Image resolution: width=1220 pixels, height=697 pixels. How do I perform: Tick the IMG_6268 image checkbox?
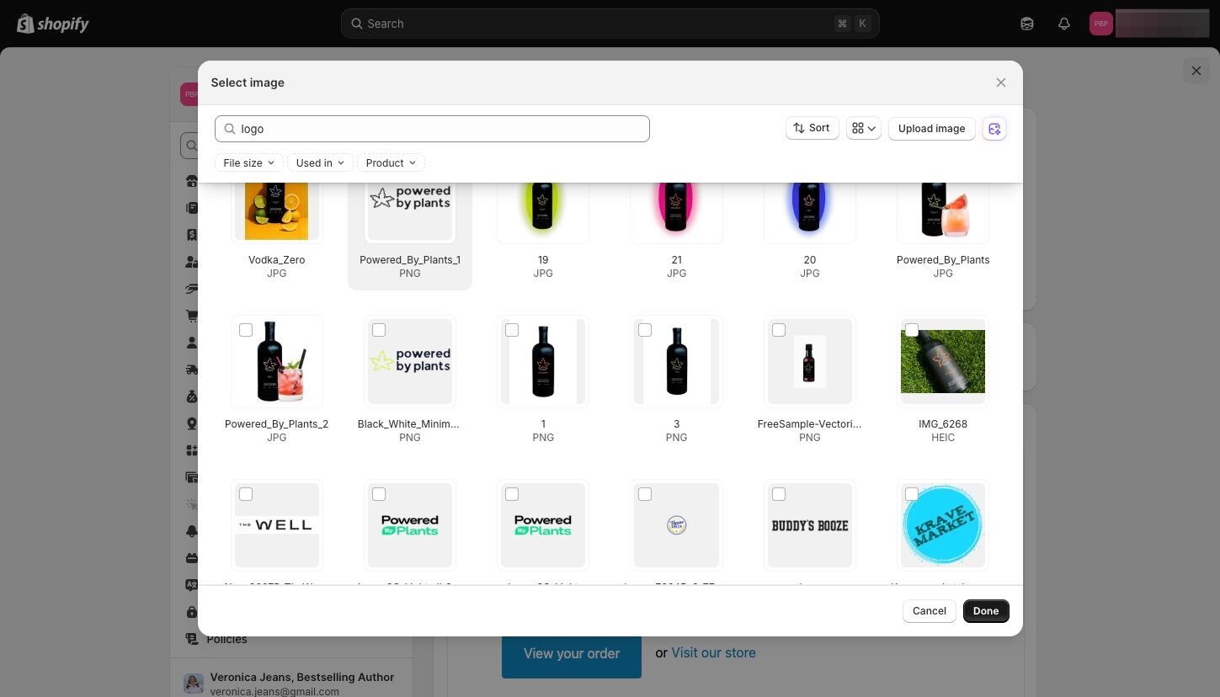click(x=912, y=330)
